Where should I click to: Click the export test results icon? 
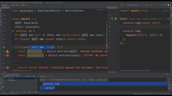(x=31, y=77)
